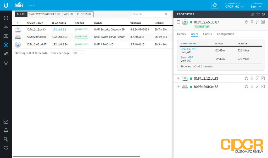Restart device f0:9f:c2:65:dd:87 via power icon
This screenshot has width=268, height=158.
coord(246,22)
